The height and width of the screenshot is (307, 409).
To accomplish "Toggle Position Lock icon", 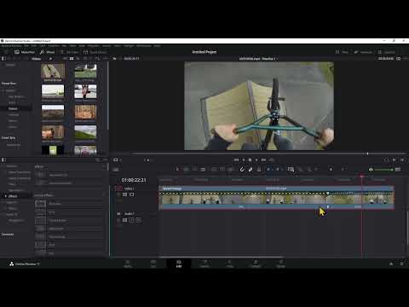I will tap(259, 169).
